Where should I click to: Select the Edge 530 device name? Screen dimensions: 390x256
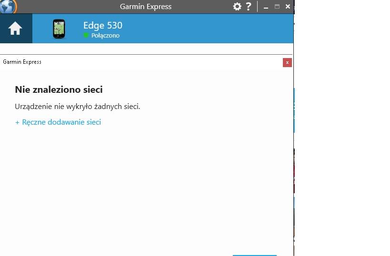coord(103,25)
